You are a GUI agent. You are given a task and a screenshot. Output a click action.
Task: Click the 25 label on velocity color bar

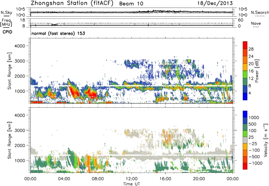251,137
